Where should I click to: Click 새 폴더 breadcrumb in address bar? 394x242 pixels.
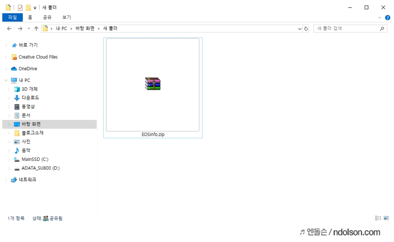(110, 29)
